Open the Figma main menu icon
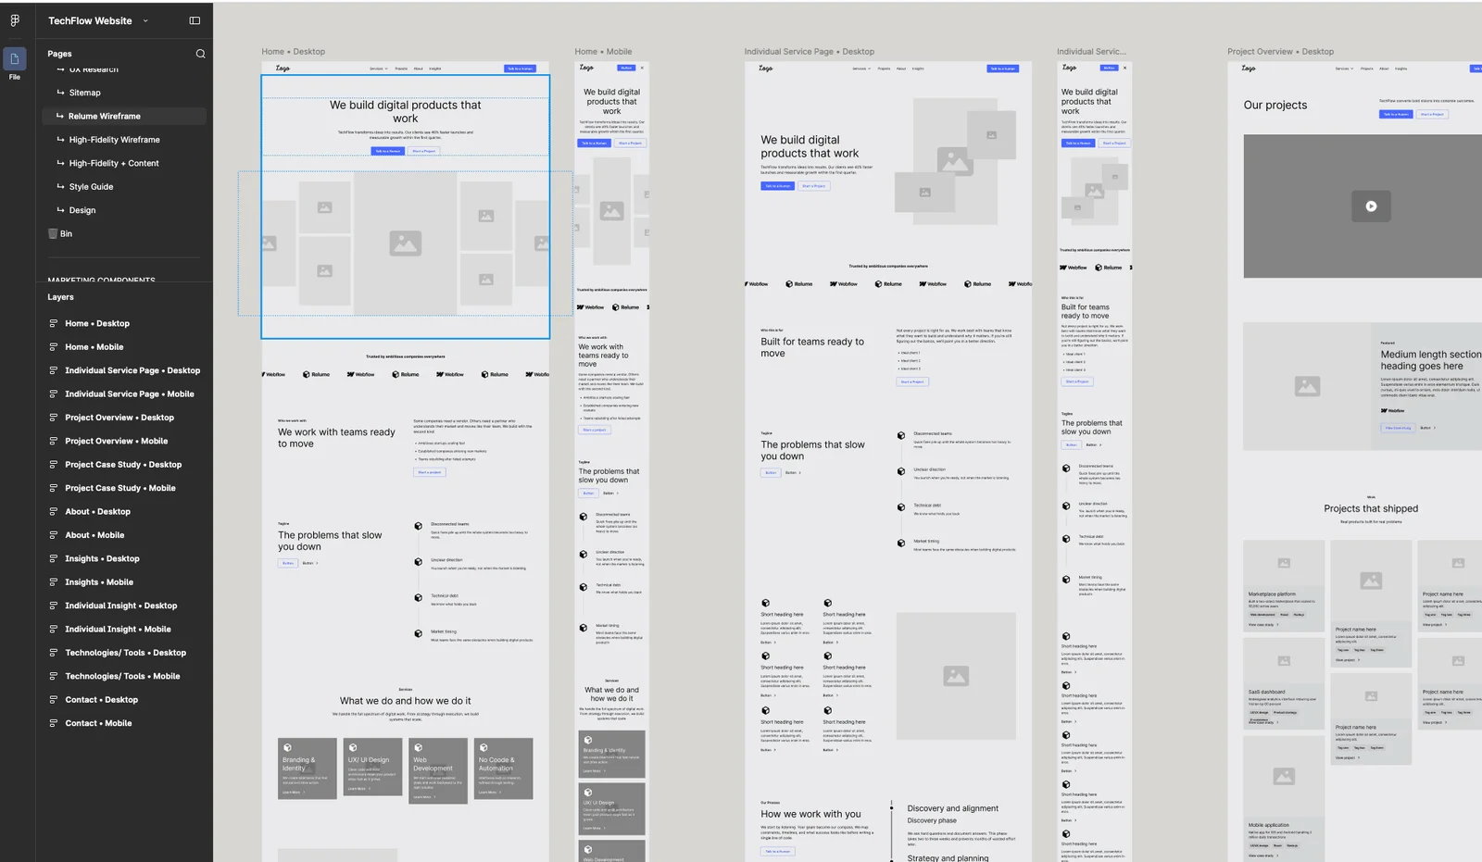1482x862 pixels. 15,20
